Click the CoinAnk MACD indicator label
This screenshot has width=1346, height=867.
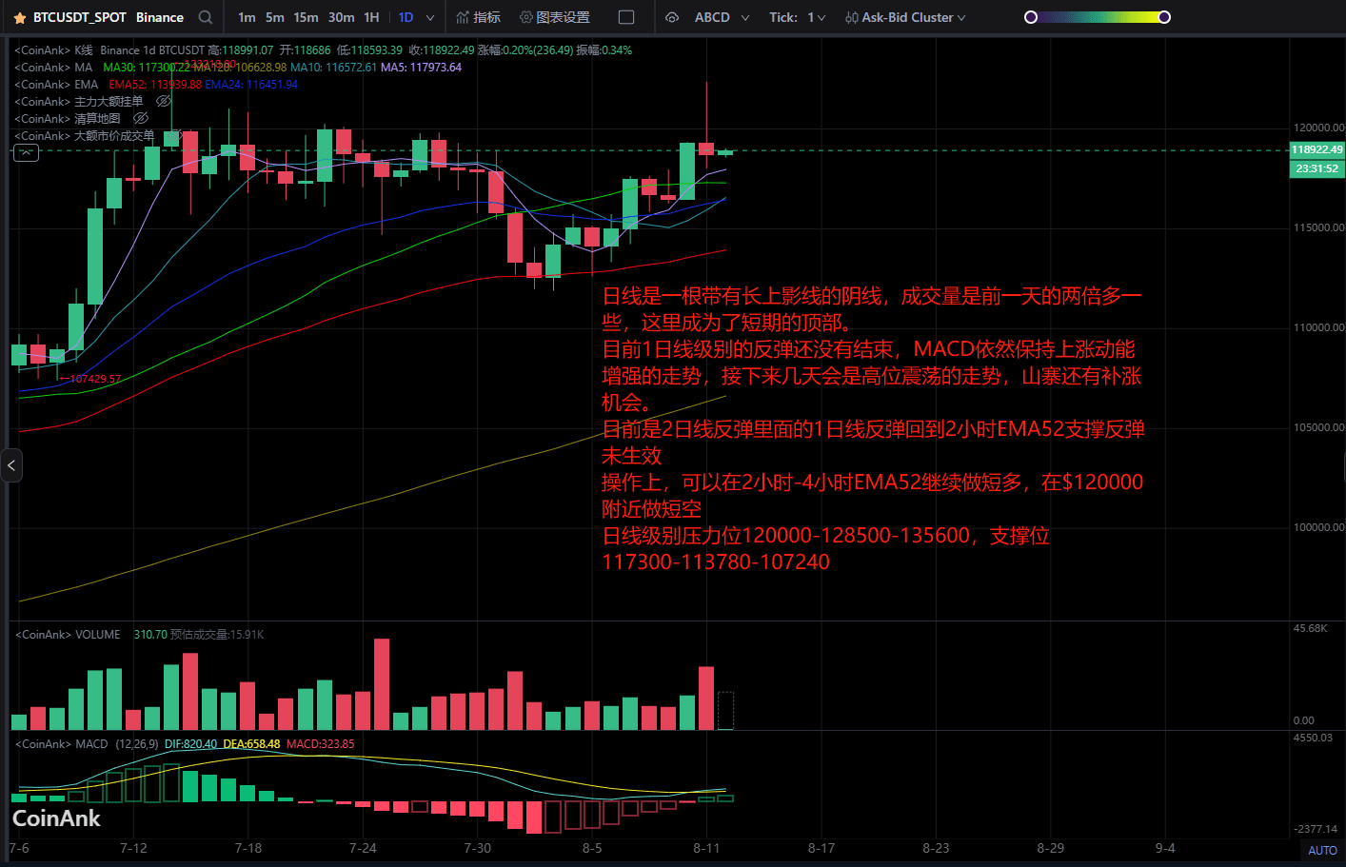[62, 743]
